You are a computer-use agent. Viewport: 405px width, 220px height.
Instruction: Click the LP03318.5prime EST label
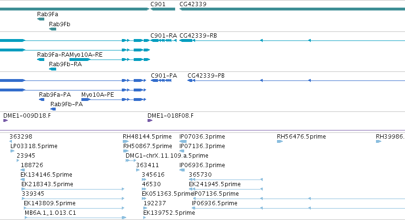[34, 146]
